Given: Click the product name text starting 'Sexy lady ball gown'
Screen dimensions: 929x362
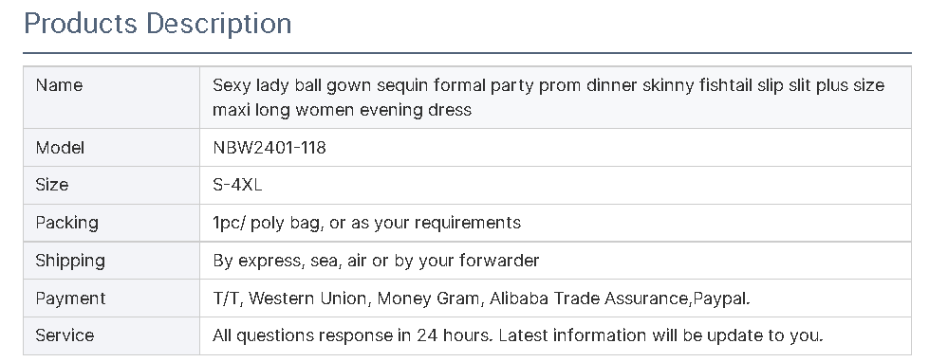Looking at the screenshot, I should (x=548, y=98).
